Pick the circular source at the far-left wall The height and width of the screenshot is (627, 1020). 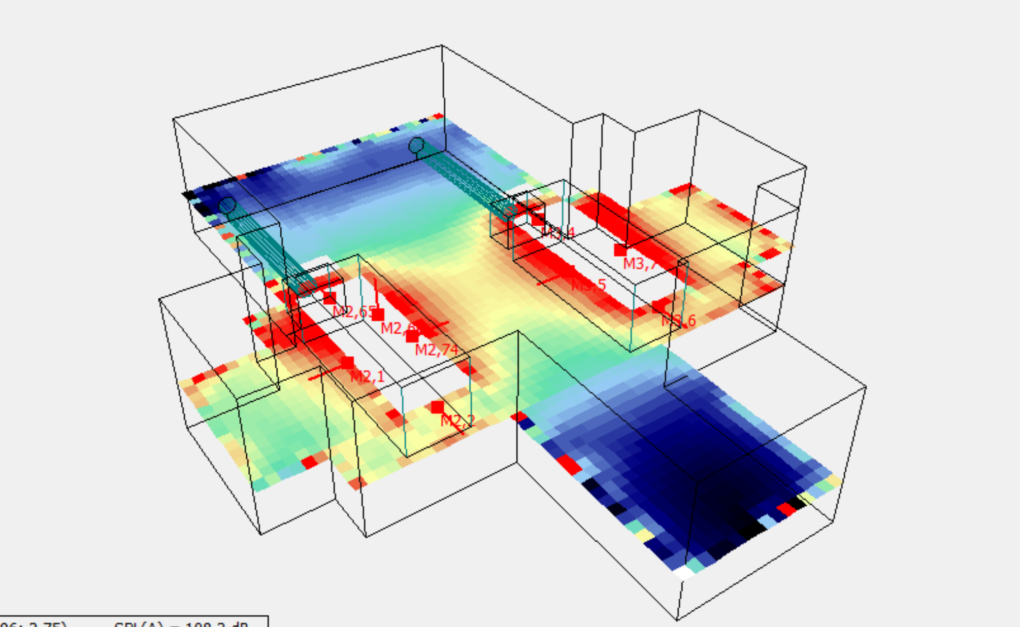coord(227,205)
